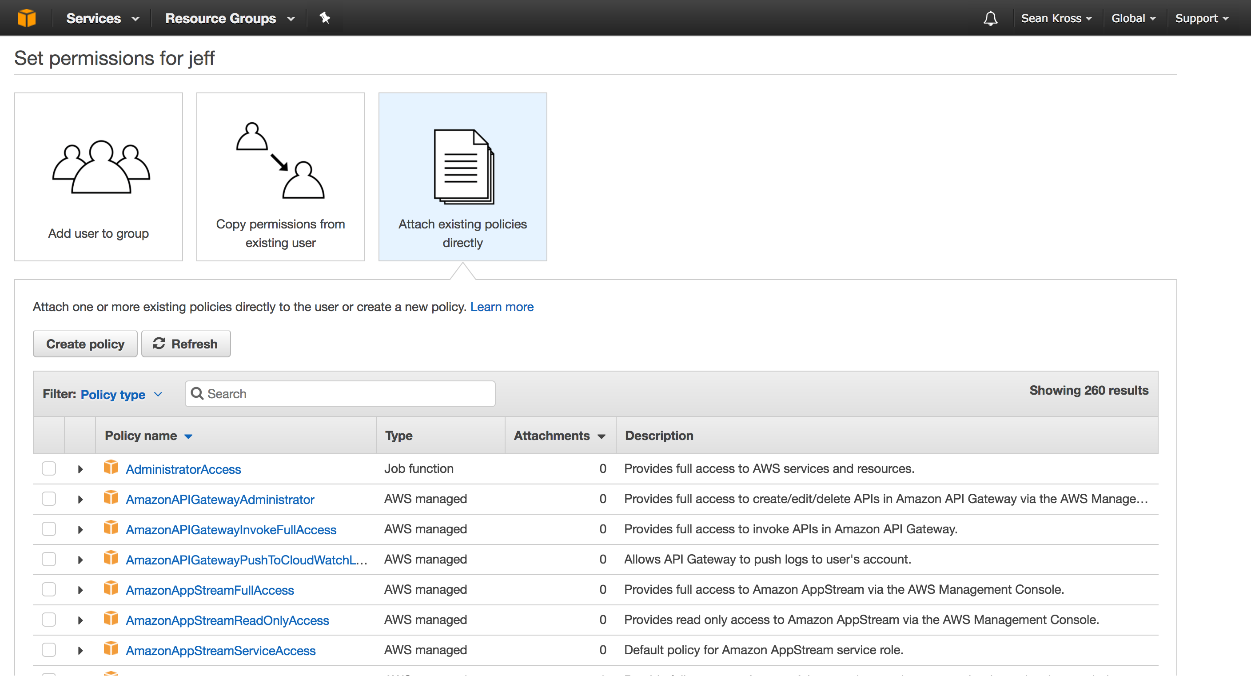Click the Create policy button

point(85,344)
